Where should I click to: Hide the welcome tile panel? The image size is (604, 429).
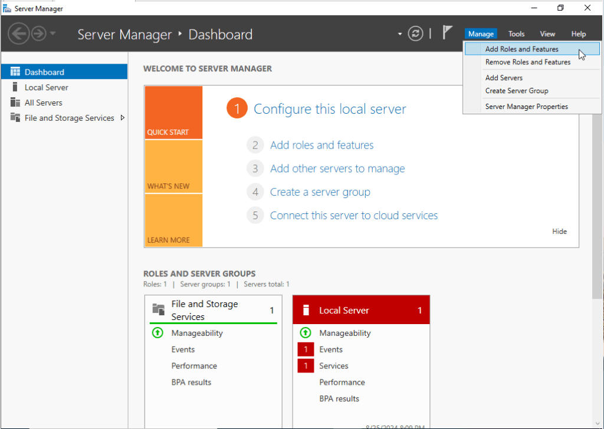click(x=559, y=232)
